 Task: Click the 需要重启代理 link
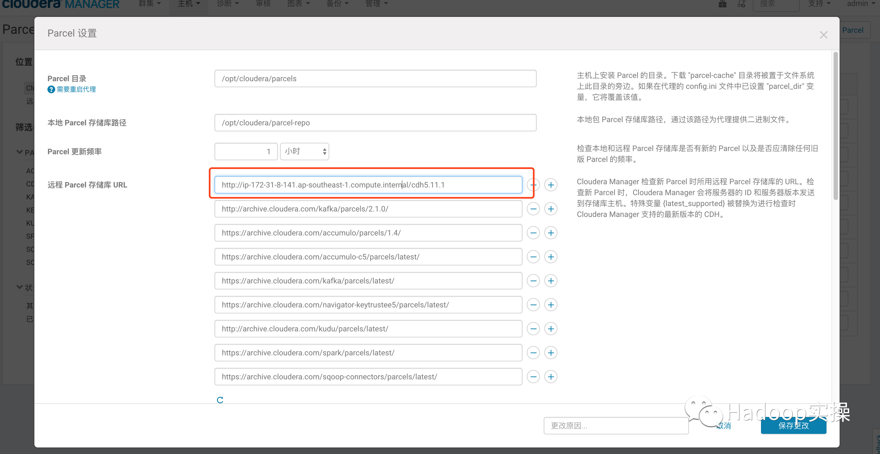tap(76, 89)
